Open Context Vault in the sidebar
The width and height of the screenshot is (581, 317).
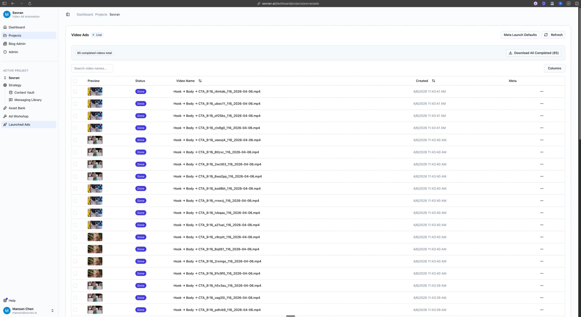(25, 92)
